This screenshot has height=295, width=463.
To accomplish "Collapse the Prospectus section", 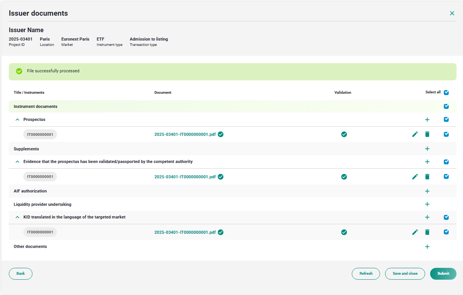I will (x=17, y=120).
